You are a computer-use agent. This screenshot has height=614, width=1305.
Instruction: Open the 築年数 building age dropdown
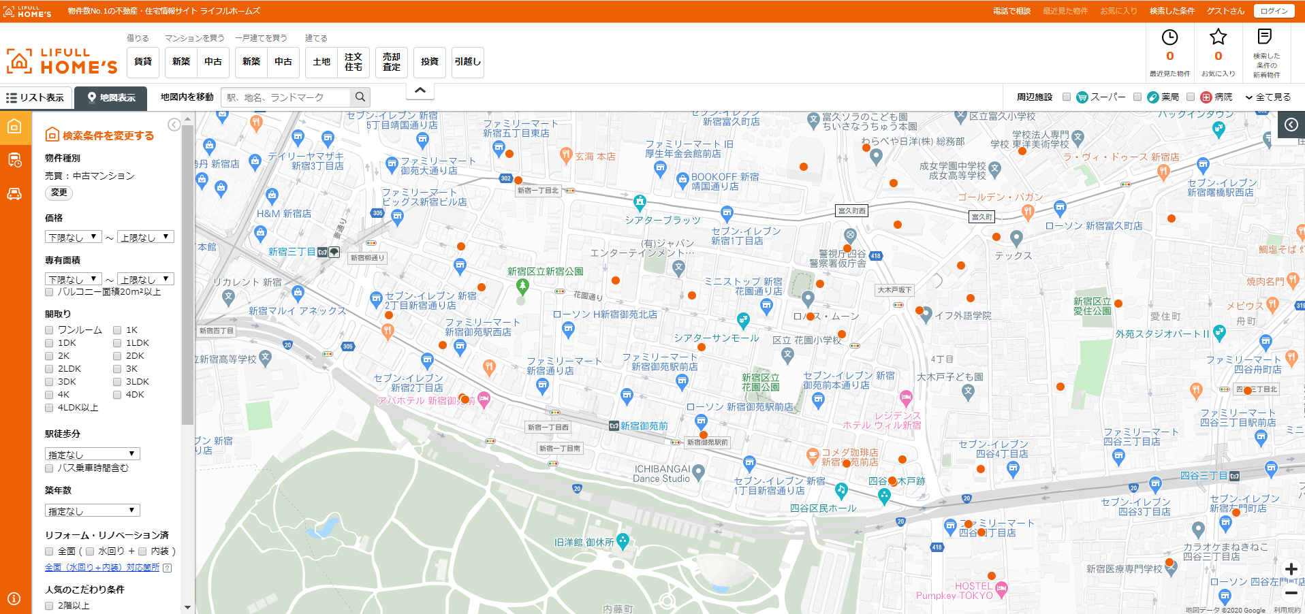(x=92, y=511)
